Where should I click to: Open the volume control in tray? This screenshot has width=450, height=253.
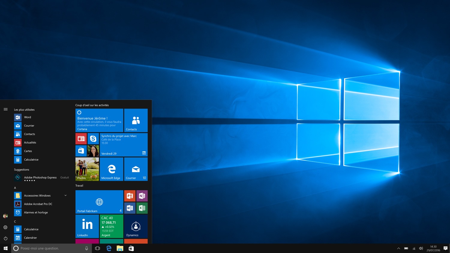pos(421,248)
